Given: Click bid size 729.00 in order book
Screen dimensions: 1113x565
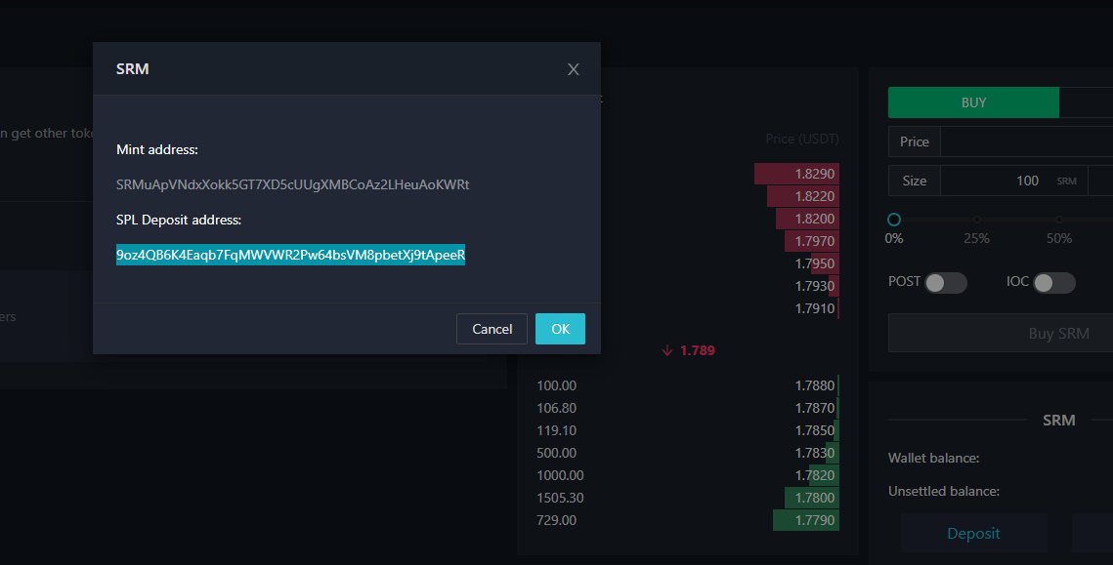Looking at the screenshot, I should [557, 520].
